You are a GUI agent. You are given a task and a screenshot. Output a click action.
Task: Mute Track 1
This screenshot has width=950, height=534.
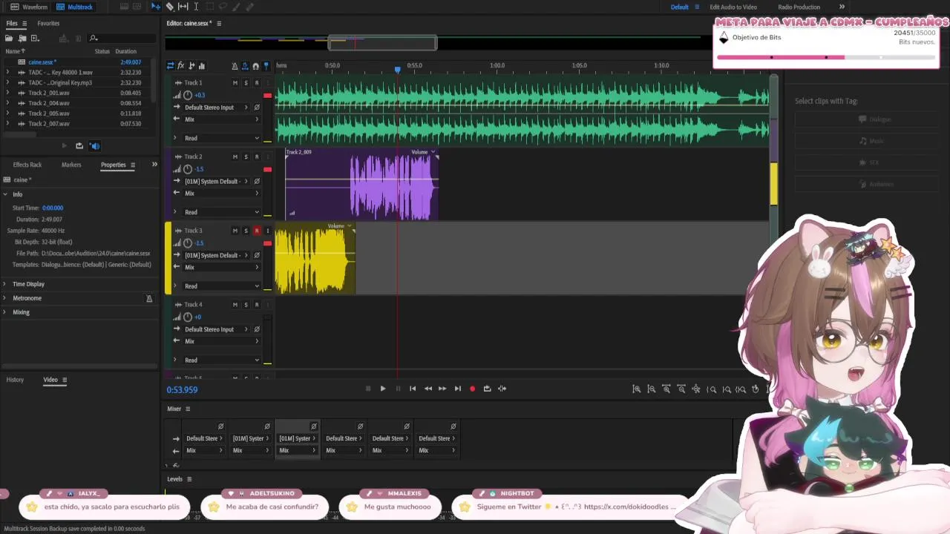pyautogui.click(x=235, y=83)
